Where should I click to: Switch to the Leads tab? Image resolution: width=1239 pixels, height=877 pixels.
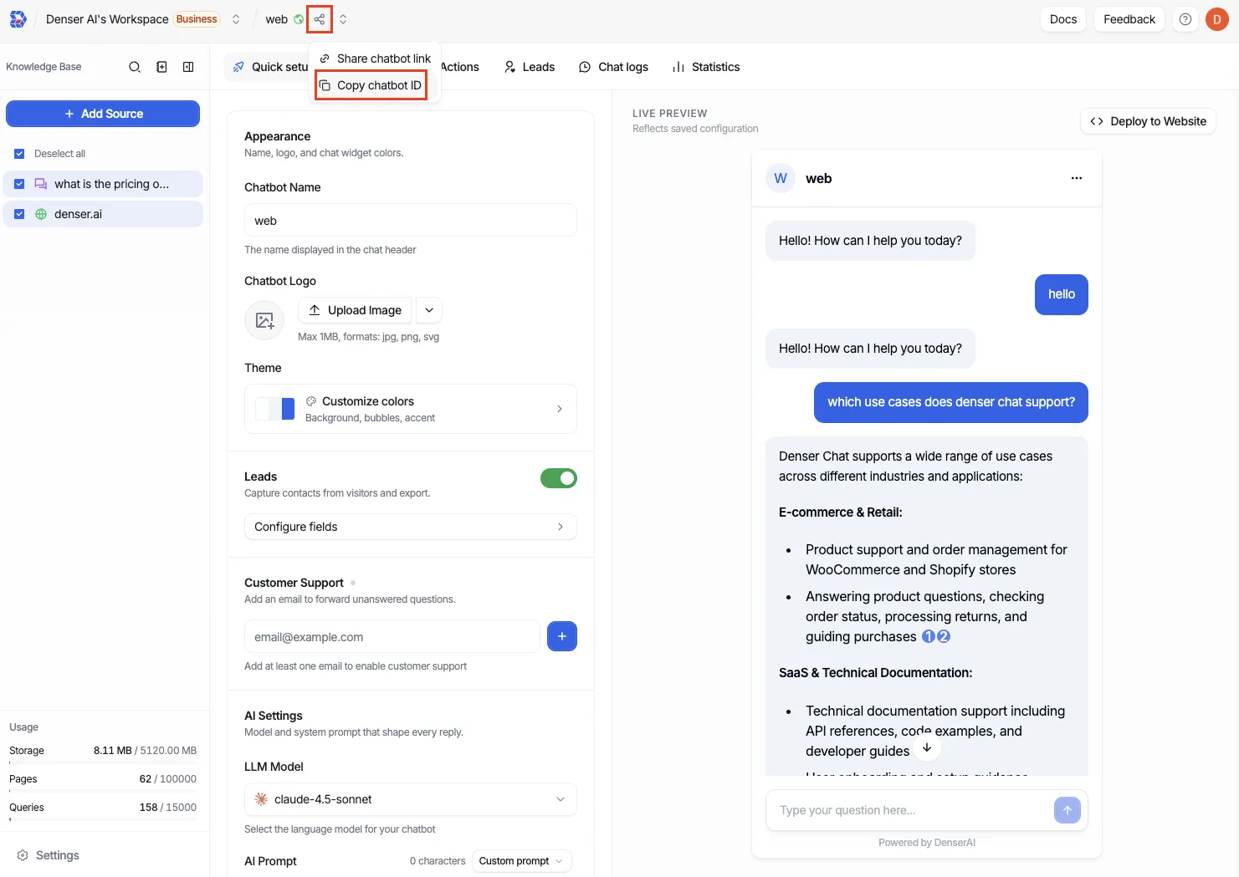coord(530,67)
